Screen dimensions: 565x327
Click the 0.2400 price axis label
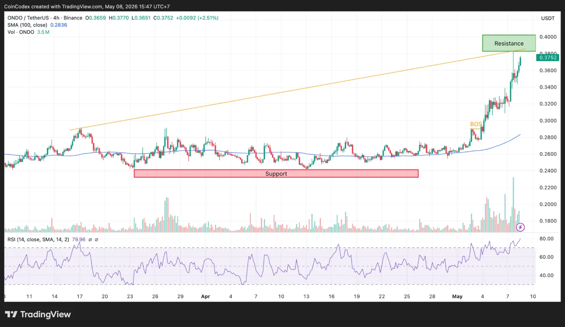pyautogui.click(x=547, y=171)
